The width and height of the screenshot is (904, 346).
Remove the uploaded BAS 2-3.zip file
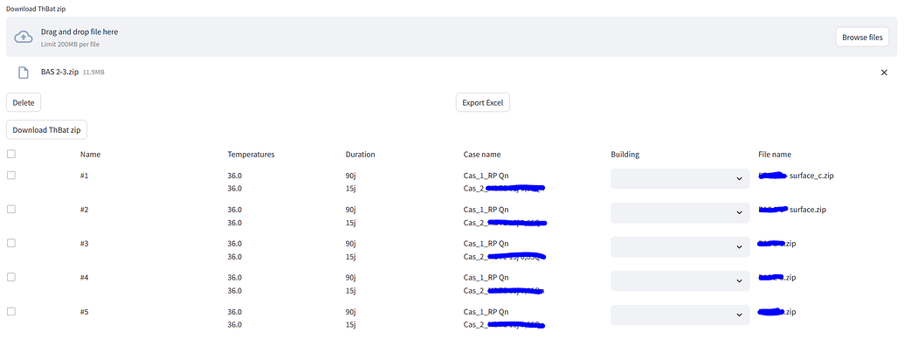[x=884, y=72]
